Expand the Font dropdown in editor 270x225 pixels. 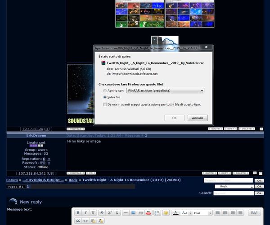tap(202, 213)
